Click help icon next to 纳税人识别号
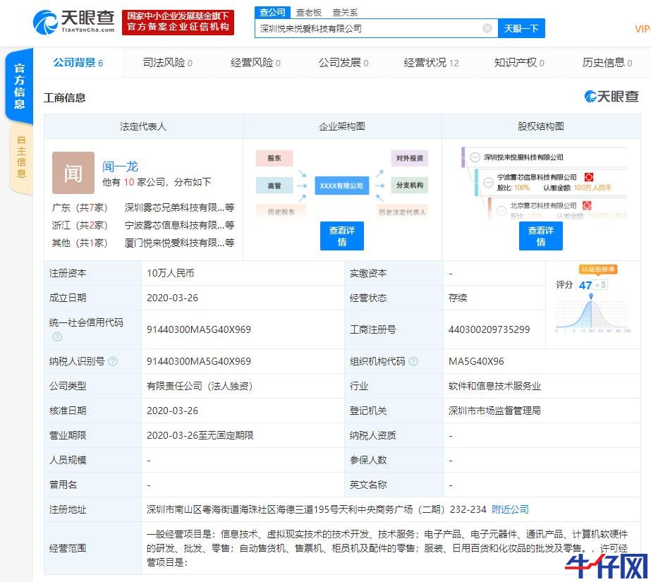651x582 pixels. [x=113, y=361]
